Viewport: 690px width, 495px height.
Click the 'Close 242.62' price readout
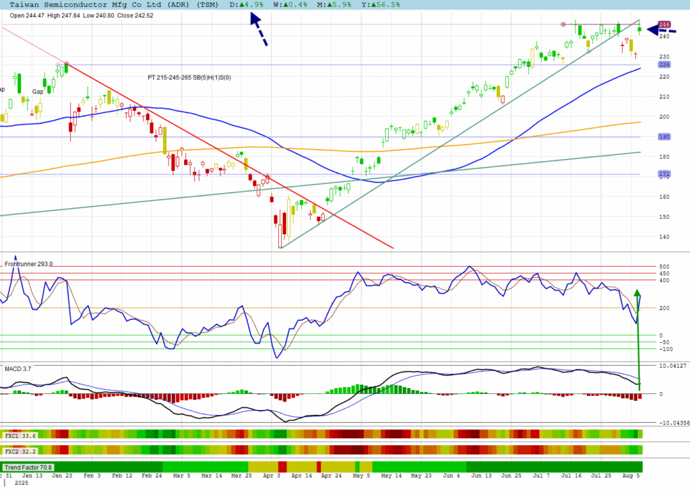tap(135, 15)
